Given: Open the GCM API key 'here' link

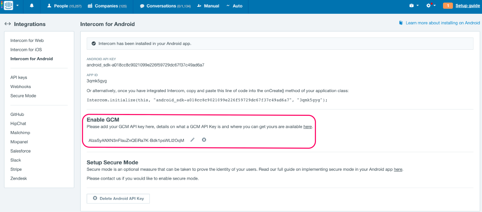Looking at the screenshot, I should pyautogui.click(x=307, y=127).
